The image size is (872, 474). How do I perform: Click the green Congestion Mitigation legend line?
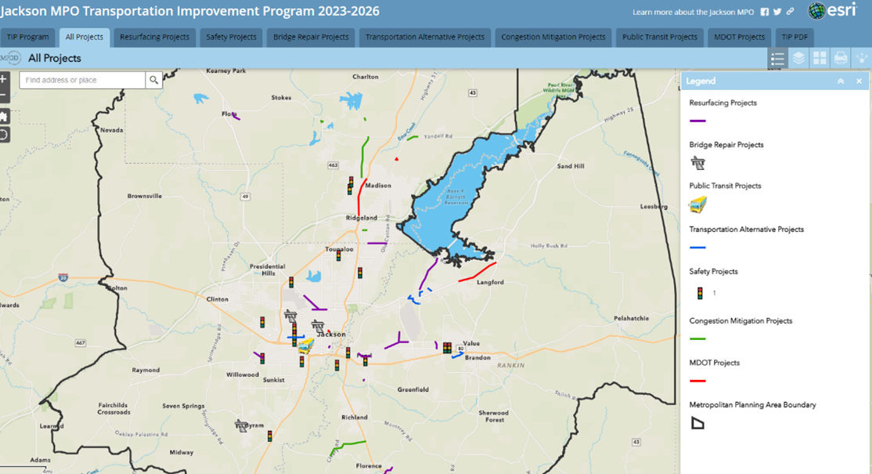pos(697,338)
